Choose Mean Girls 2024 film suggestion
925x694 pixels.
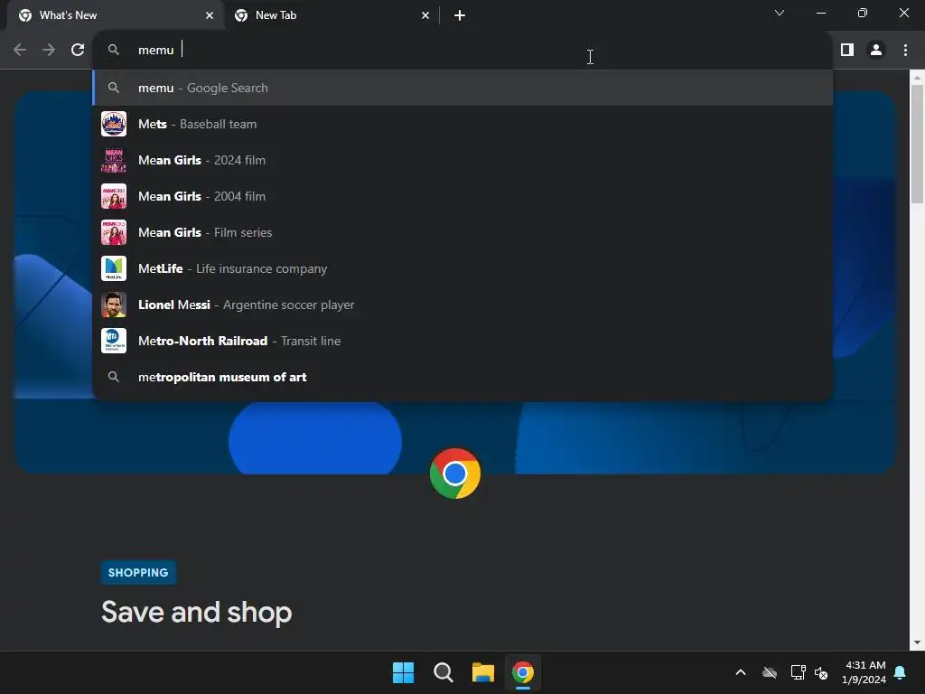tap(463, 160)
